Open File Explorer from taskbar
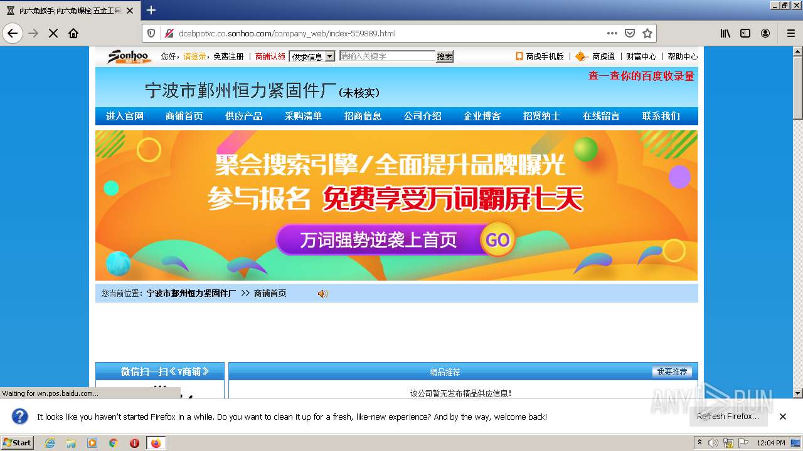 point(71,443)
